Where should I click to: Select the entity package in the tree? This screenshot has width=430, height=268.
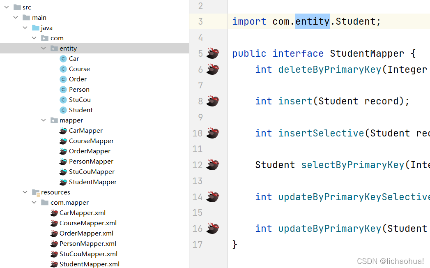tap(94, 49)
